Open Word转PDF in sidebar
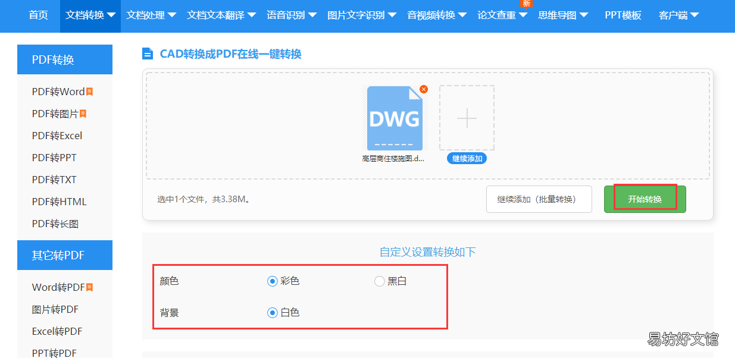The image size is (735, 358). coord(58,287)
